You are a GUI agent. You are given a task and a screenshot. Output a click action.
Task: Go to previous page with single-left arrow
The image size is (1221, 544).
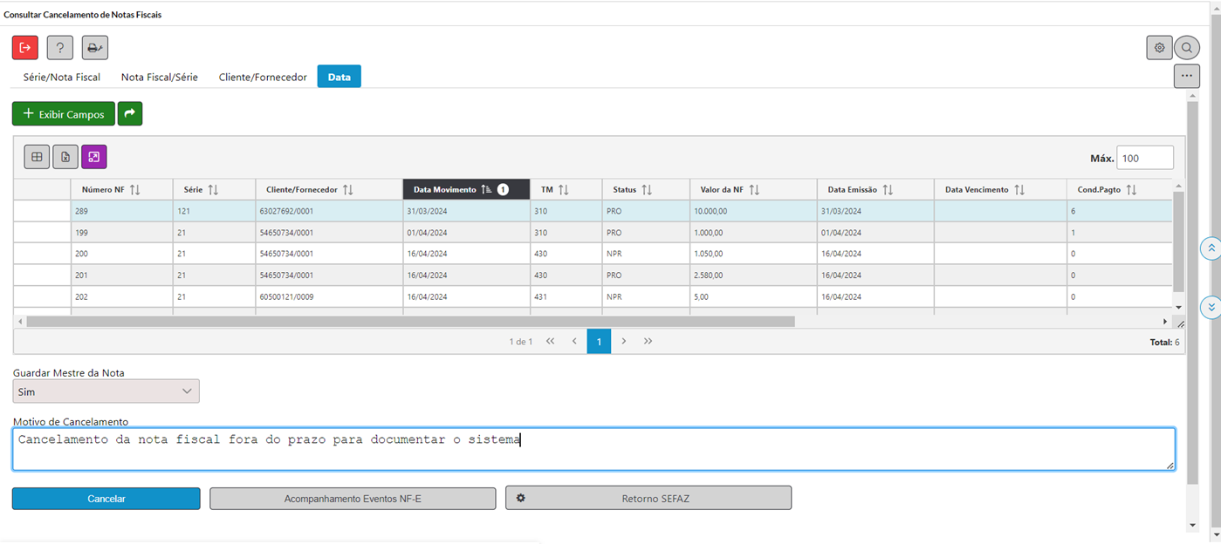574,341
